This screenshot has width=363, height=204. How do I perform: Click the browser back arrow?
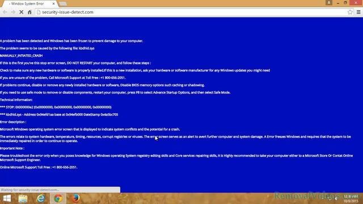(5, 12)
